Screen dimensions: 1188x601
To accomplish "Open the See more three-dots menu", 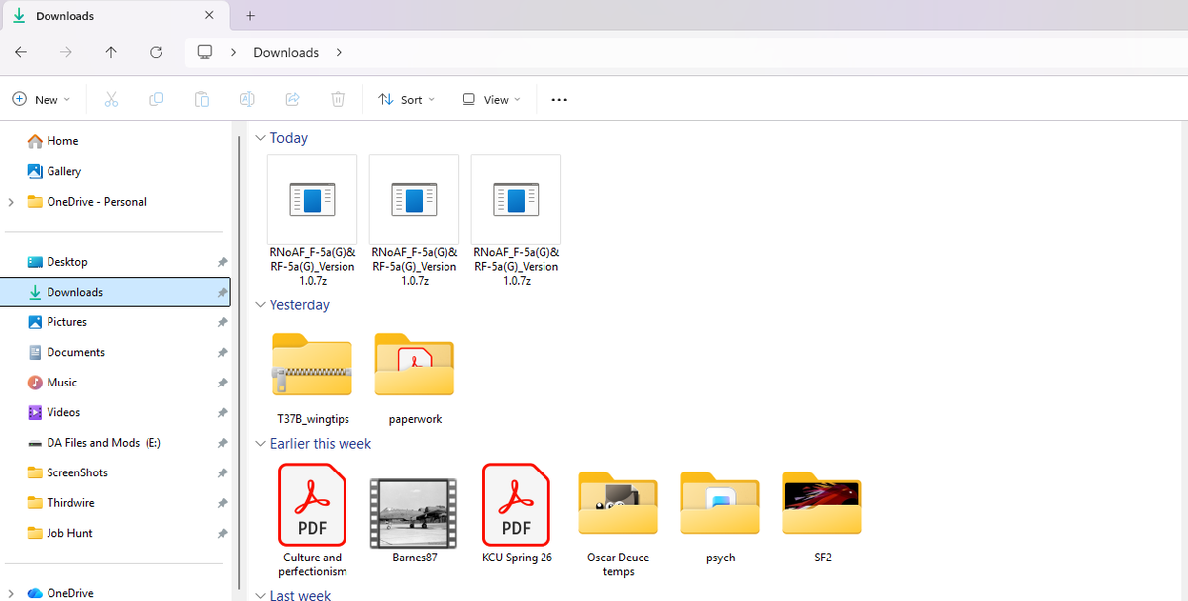I will [x=559, y=100].
